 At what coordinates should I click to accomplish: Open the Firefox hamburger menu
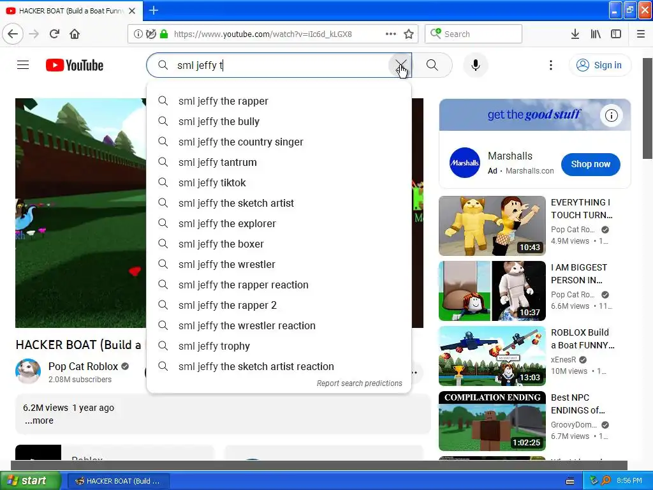(641, 34)
